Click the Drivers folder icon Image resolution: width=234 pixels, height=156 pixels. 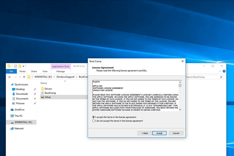pos(42,89)
